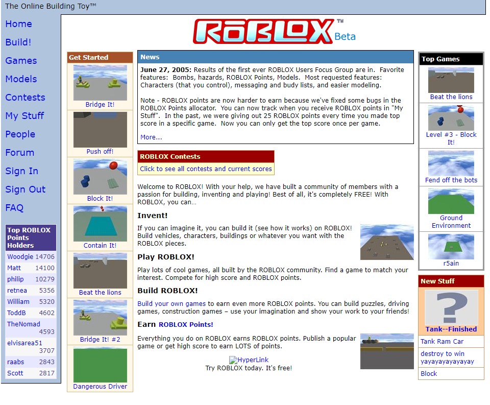Open TheNomad's profile link
Screen dimensions: 490x405
[x=23, y=324]
